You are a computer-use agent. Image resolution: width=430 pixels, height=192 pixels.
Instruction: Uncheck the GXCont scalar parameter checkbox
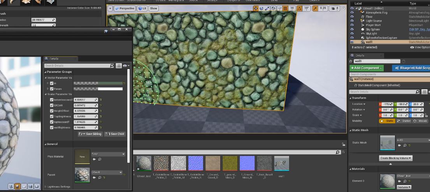point(52,105)
